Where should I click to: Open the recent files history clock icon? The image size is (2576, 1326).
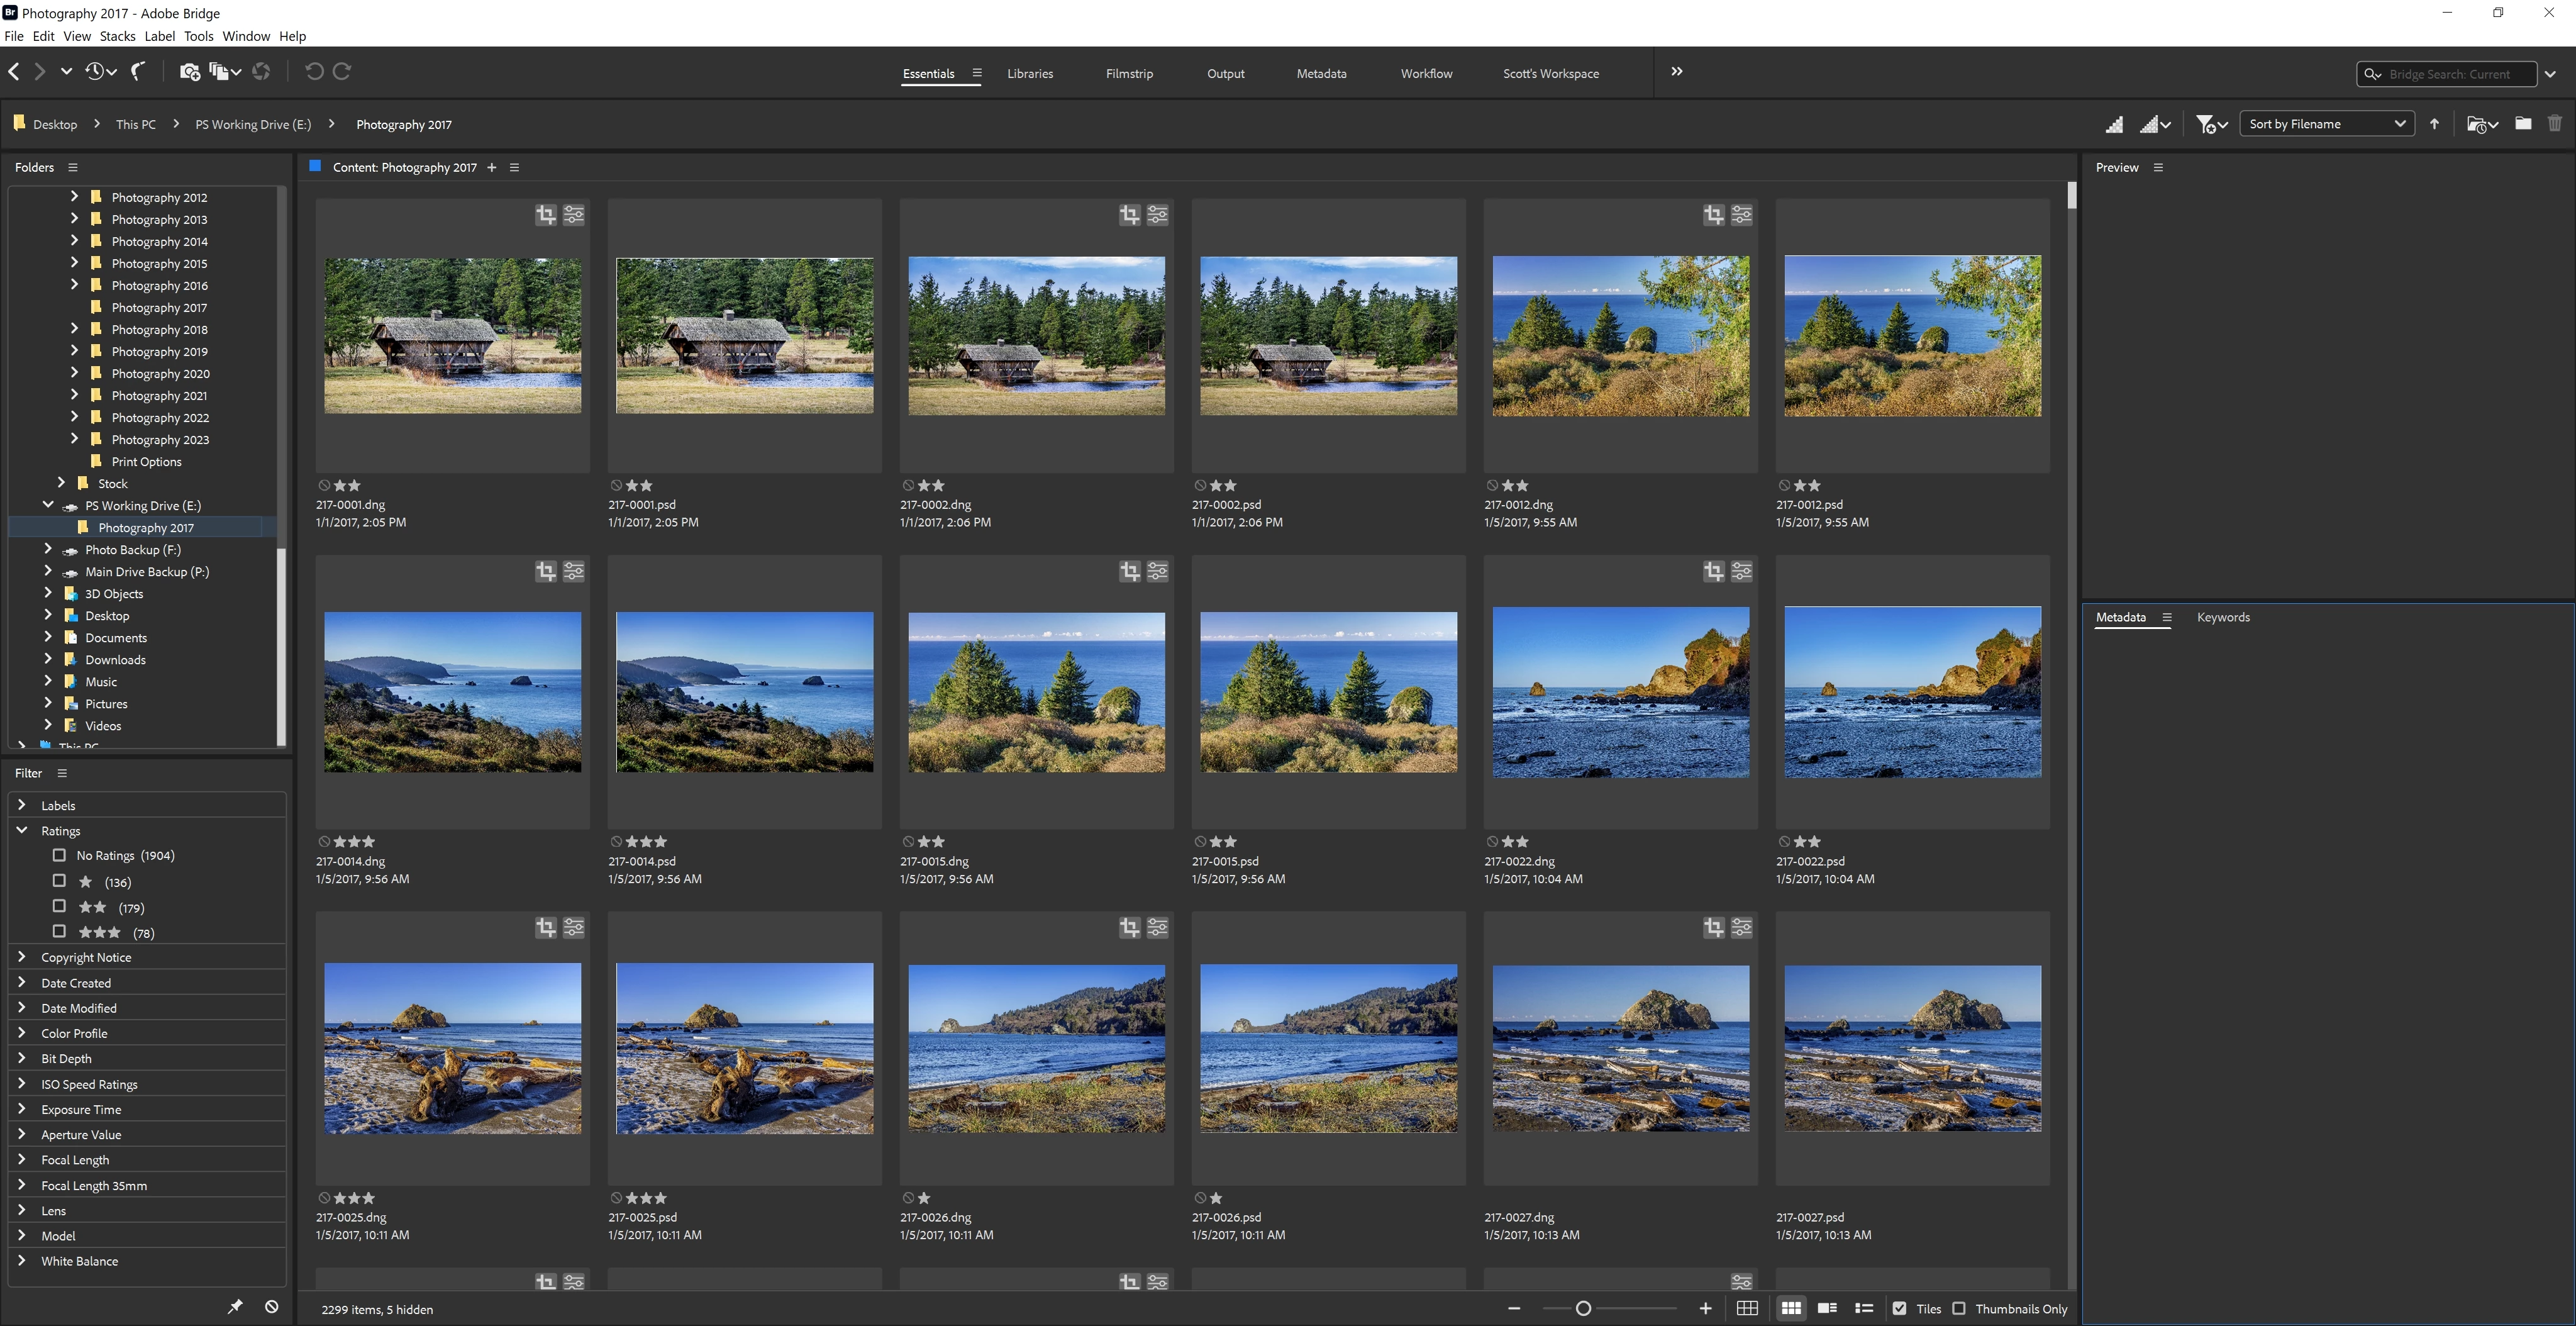click(x=95, y=71)
